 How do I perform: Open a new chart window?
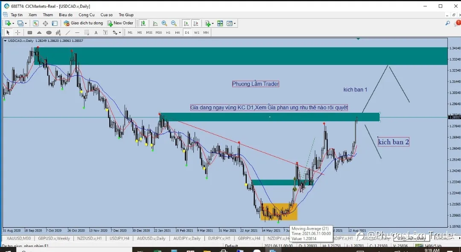coord(8,23)
